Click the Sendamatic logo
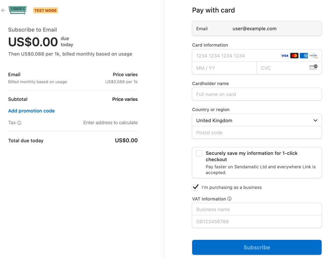The image size is (327, 259). (x=17, y=10)
